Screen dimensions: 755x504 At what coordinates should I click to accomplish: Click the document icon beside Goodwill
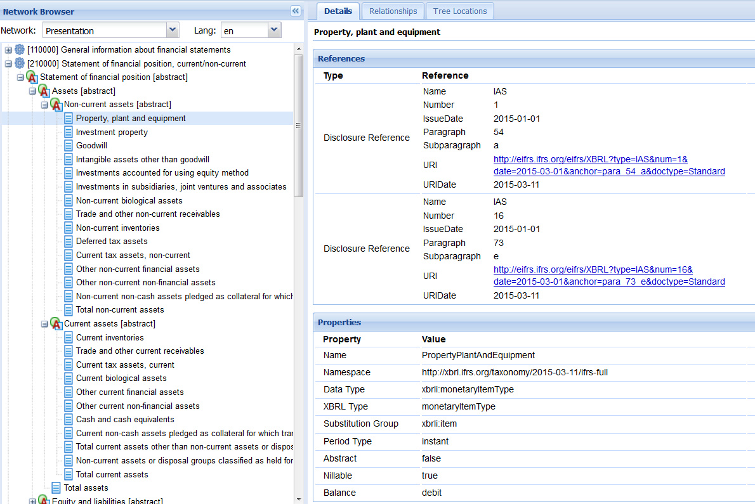69,146
